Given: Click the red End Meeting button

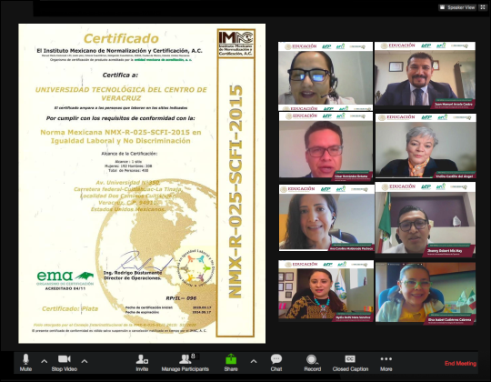Looking at the screenshot, I should (460, 363).
